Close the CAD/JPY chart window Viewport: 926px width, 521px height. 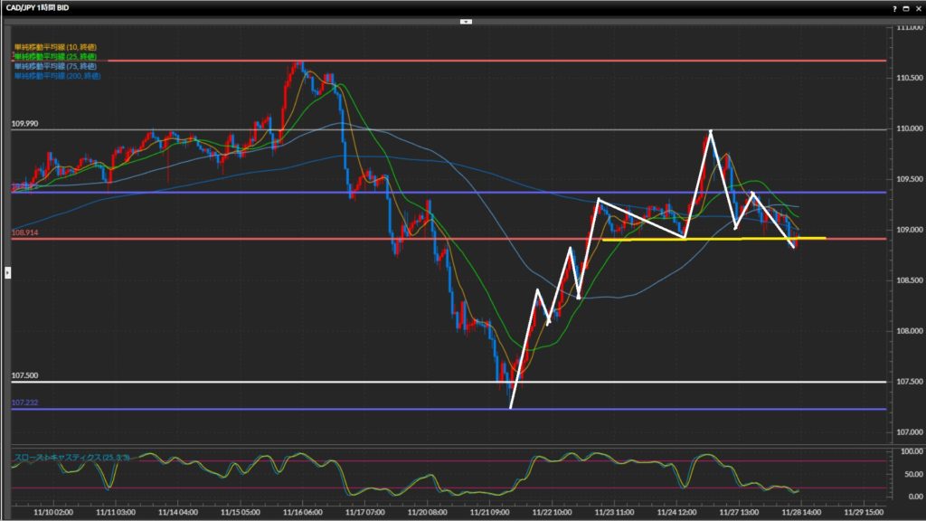click(x=917, y=7)
